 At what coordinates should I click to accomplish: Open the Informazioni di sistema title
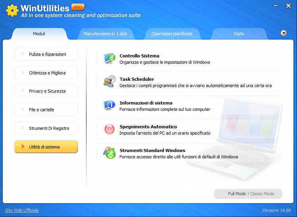[146, 103]
